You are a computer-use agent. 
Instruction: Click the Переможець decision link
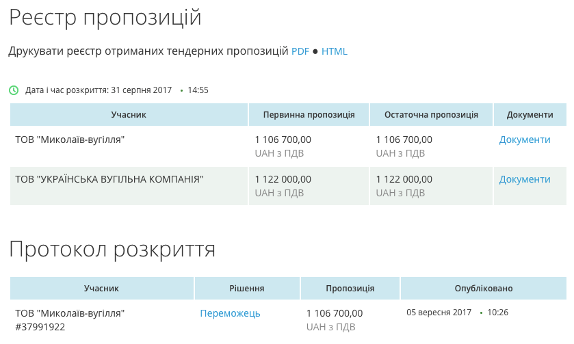[x=230, y=313]
